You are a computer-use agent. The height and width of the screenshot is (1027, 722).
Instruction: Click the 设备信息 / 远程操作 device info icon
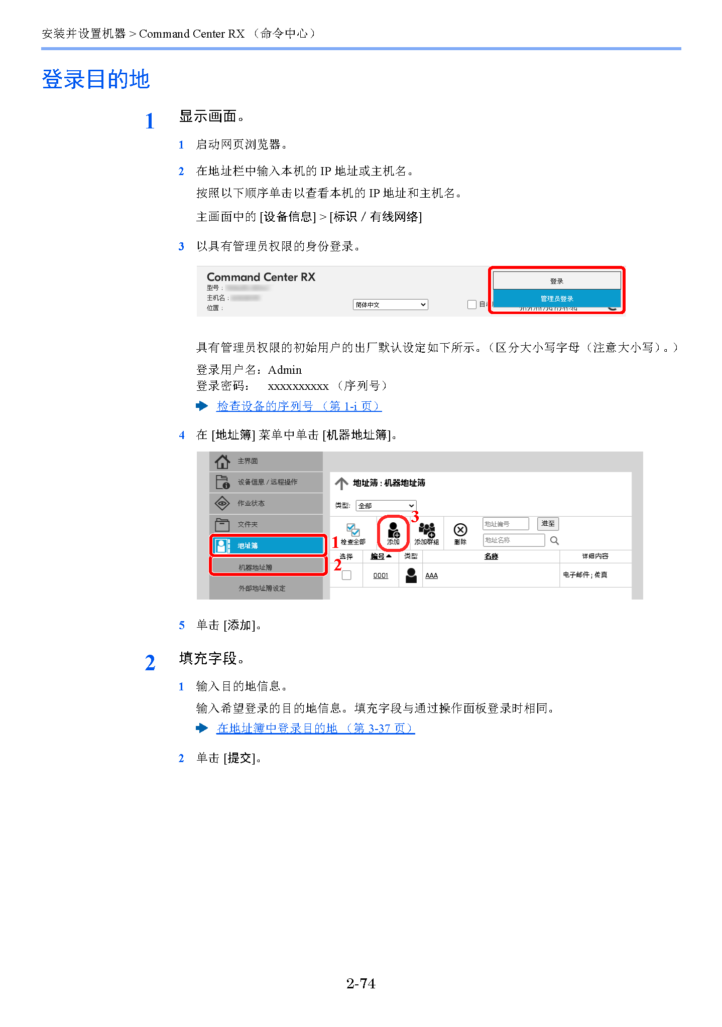click(x=222, y=482)
